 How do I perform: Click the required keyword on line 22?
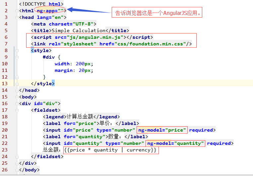(219, 143)
